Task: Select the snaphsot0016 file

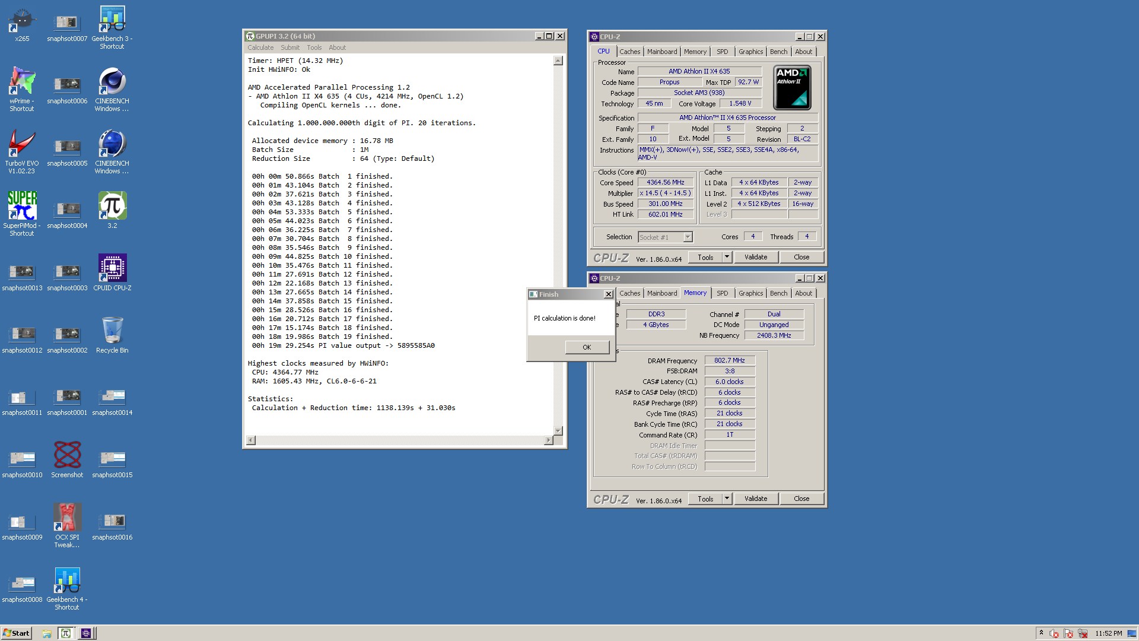Action: pyautogui.click(x=112, y=526)
